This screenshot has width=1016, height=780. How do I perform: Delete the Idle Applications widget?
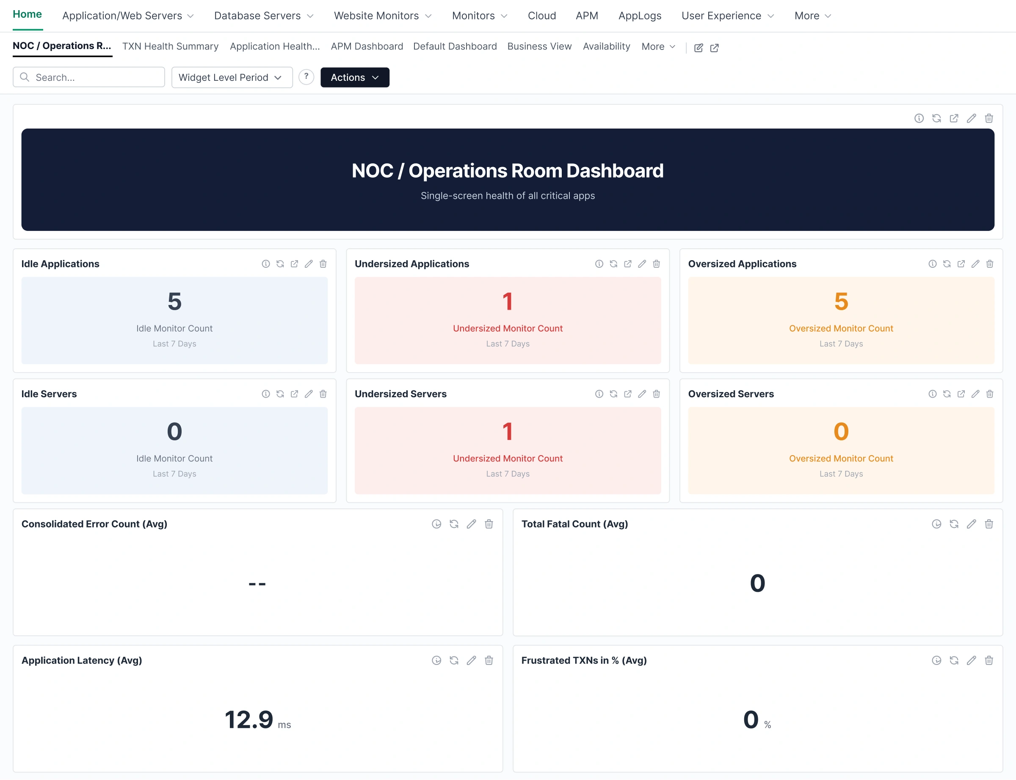pos(323,264)
